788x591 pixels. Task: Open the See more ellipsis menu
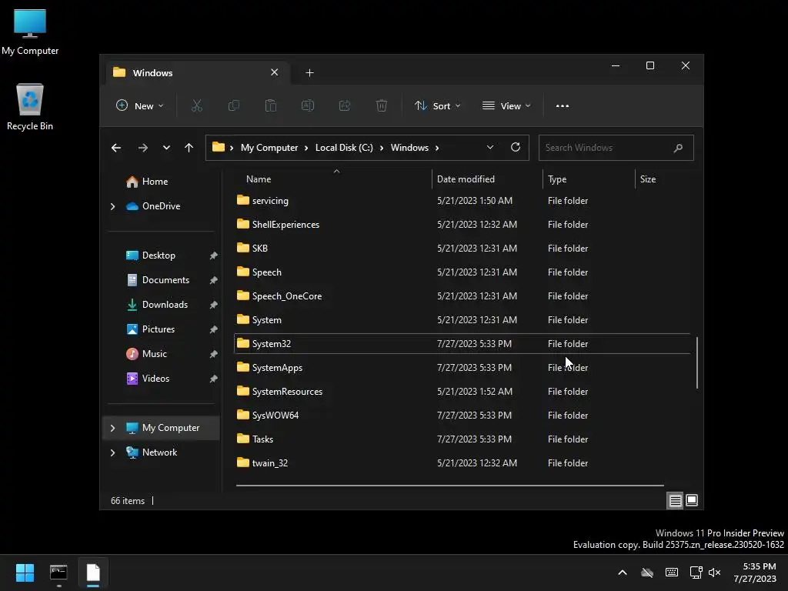563,106
